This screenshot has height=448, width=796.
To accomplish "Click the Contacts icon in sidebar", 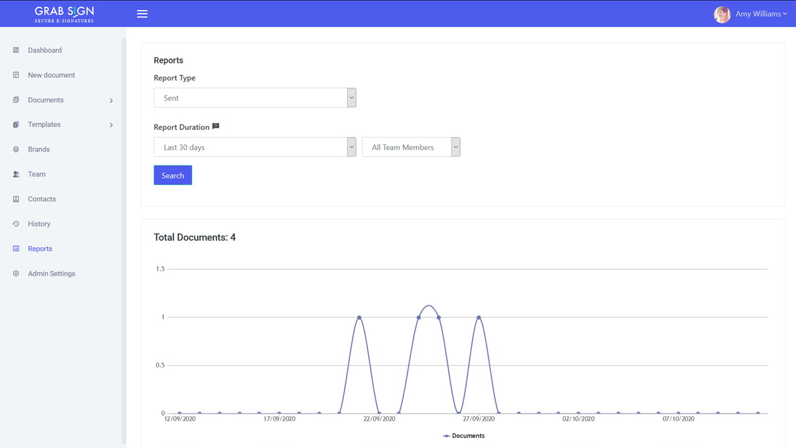I will (16, 199).
